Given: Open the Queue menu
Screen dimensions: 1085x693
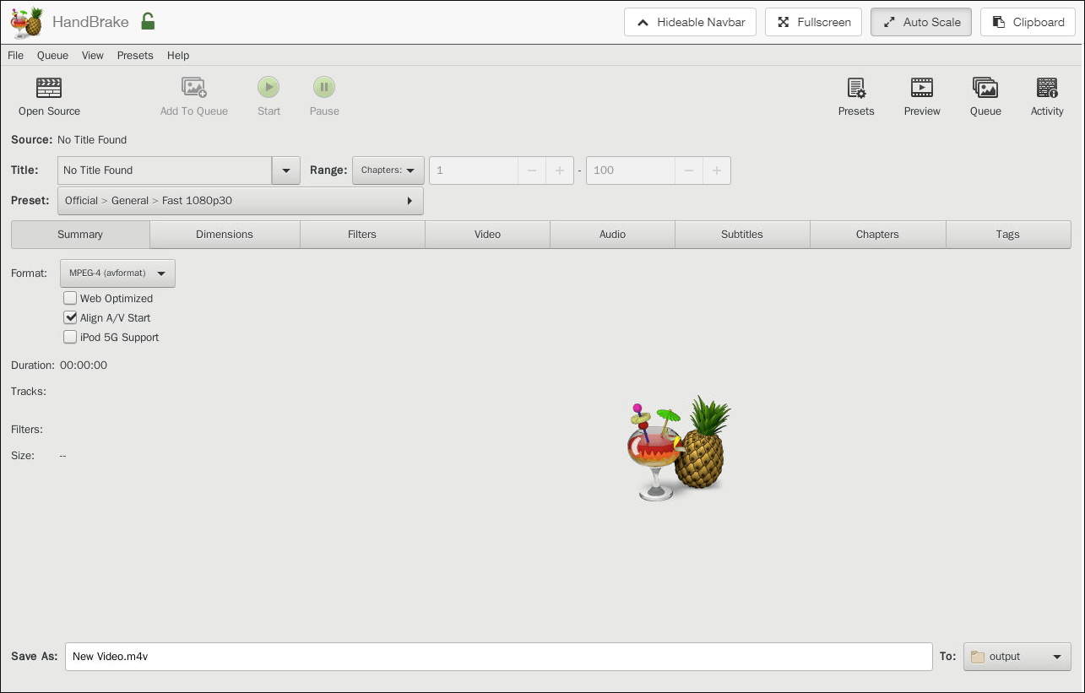Looking at the screenshot, I should click(52, 55).
